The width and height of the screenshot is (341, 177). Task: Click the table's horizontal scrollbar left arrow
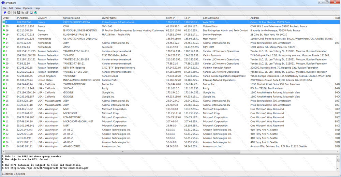[x=3, y=152]
